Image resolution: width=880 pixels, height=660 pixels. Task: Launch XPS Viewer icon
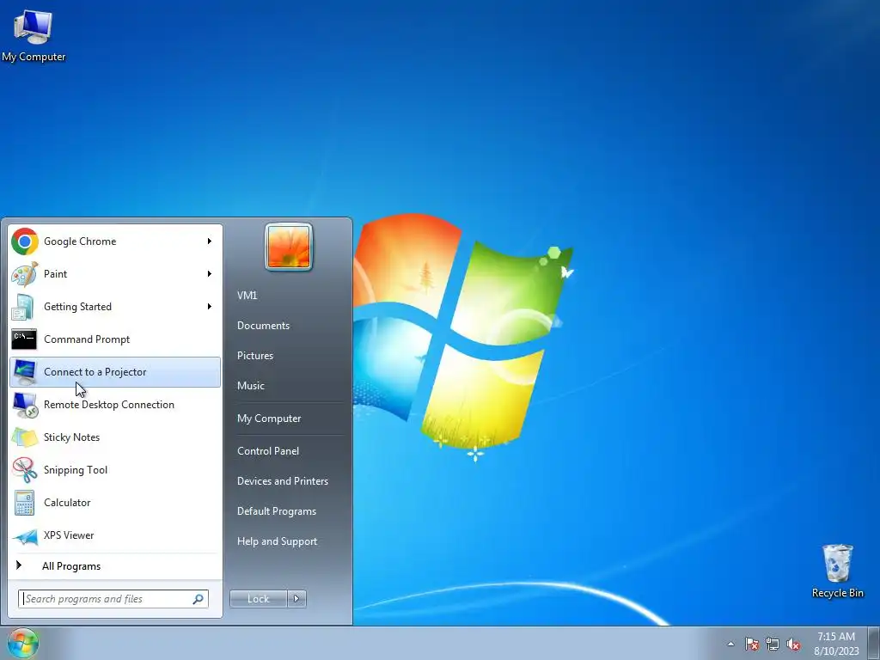click(25, 535)
